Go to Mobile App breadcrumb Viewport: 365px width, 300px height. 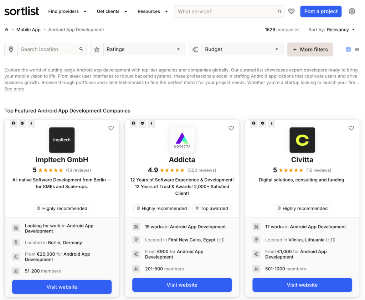[x=29, y=30]
